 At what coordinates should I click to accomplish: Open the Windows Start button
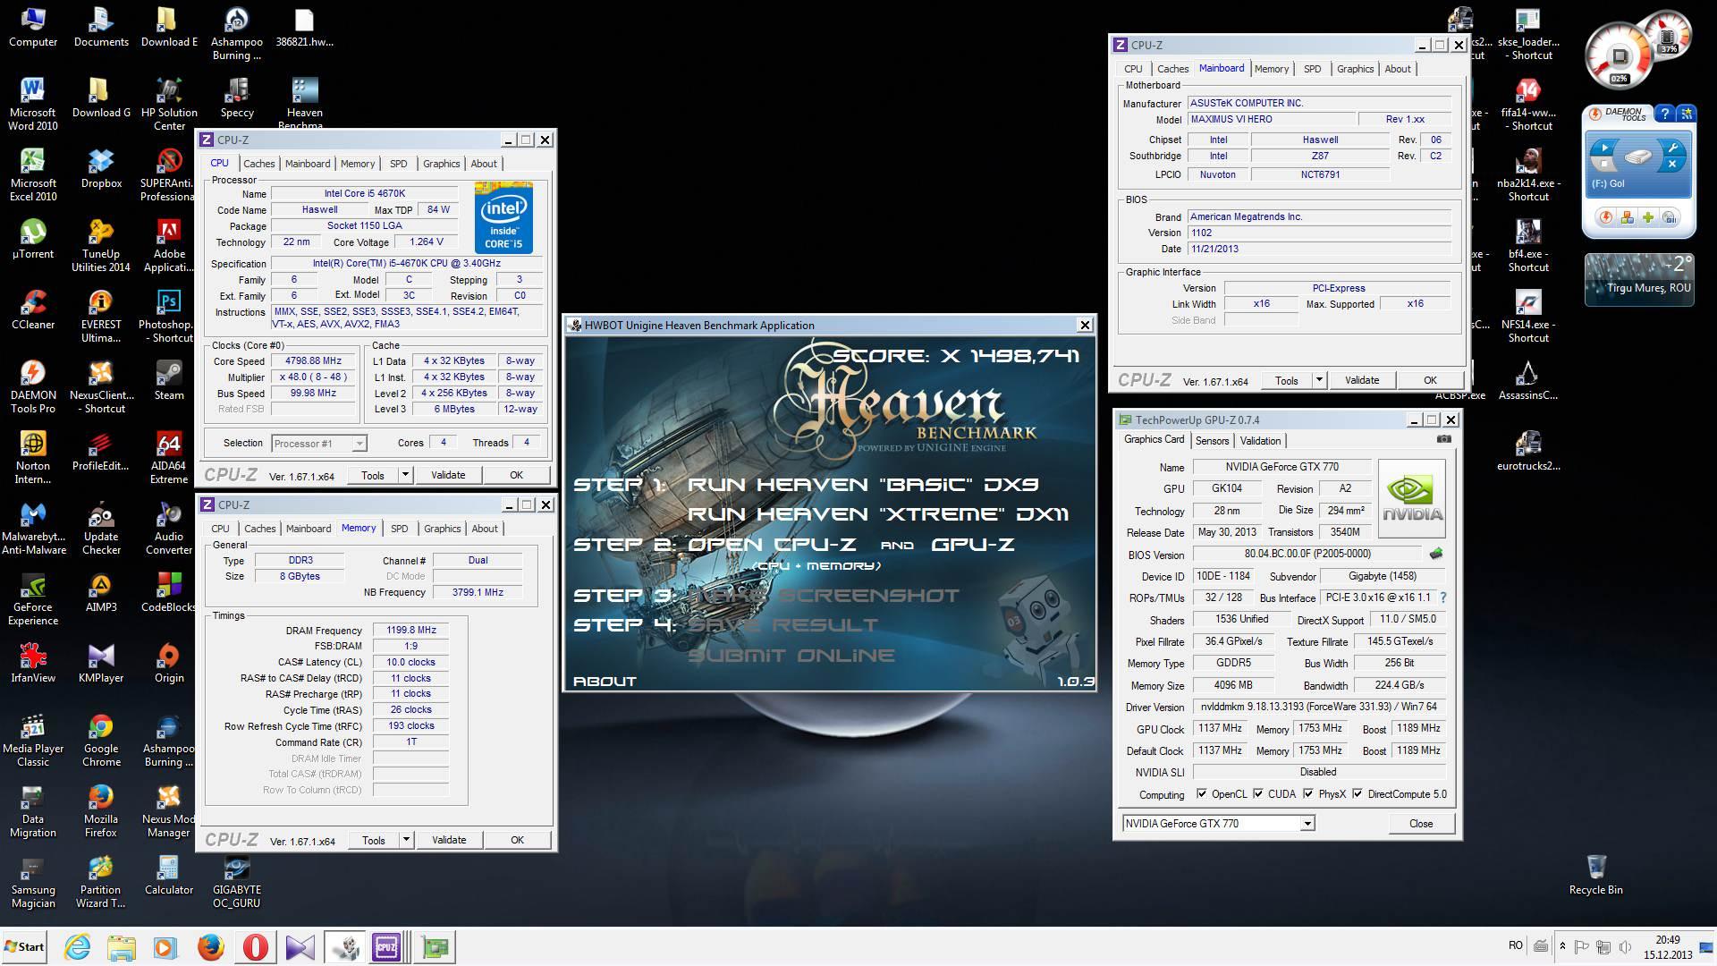point(24,946)
